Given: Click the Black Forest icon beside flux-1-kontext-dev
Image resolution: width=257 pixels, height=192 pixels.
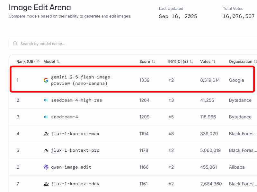Looking at the screenshot, I should tap(46, 184).
